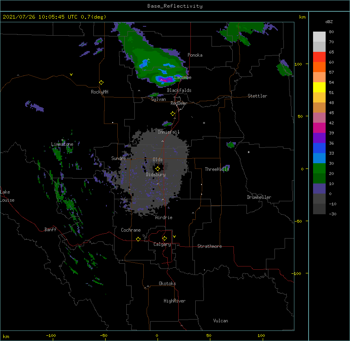The width and height of the screenshot is (350, 341).
Task: Click the Sylvan label
Action: coord(158,99)
